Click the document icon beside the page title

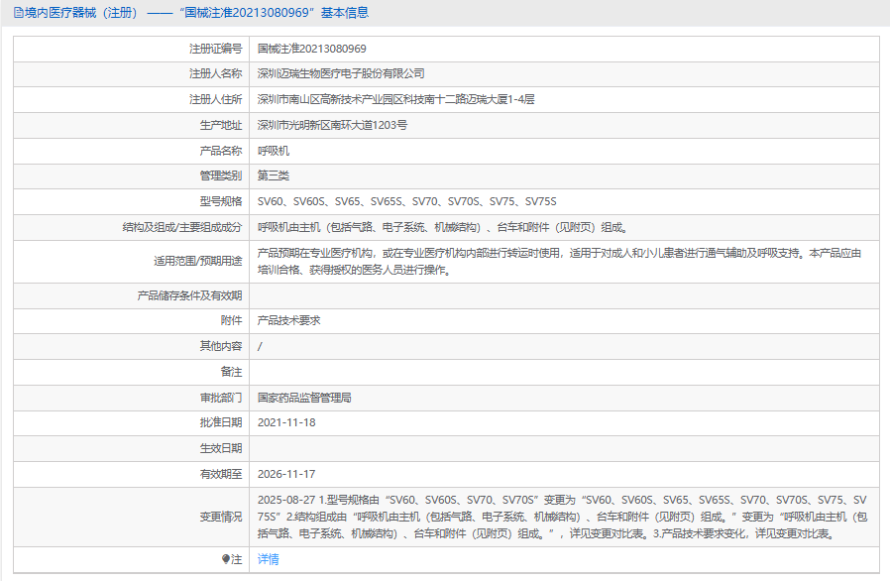point(18,13)
